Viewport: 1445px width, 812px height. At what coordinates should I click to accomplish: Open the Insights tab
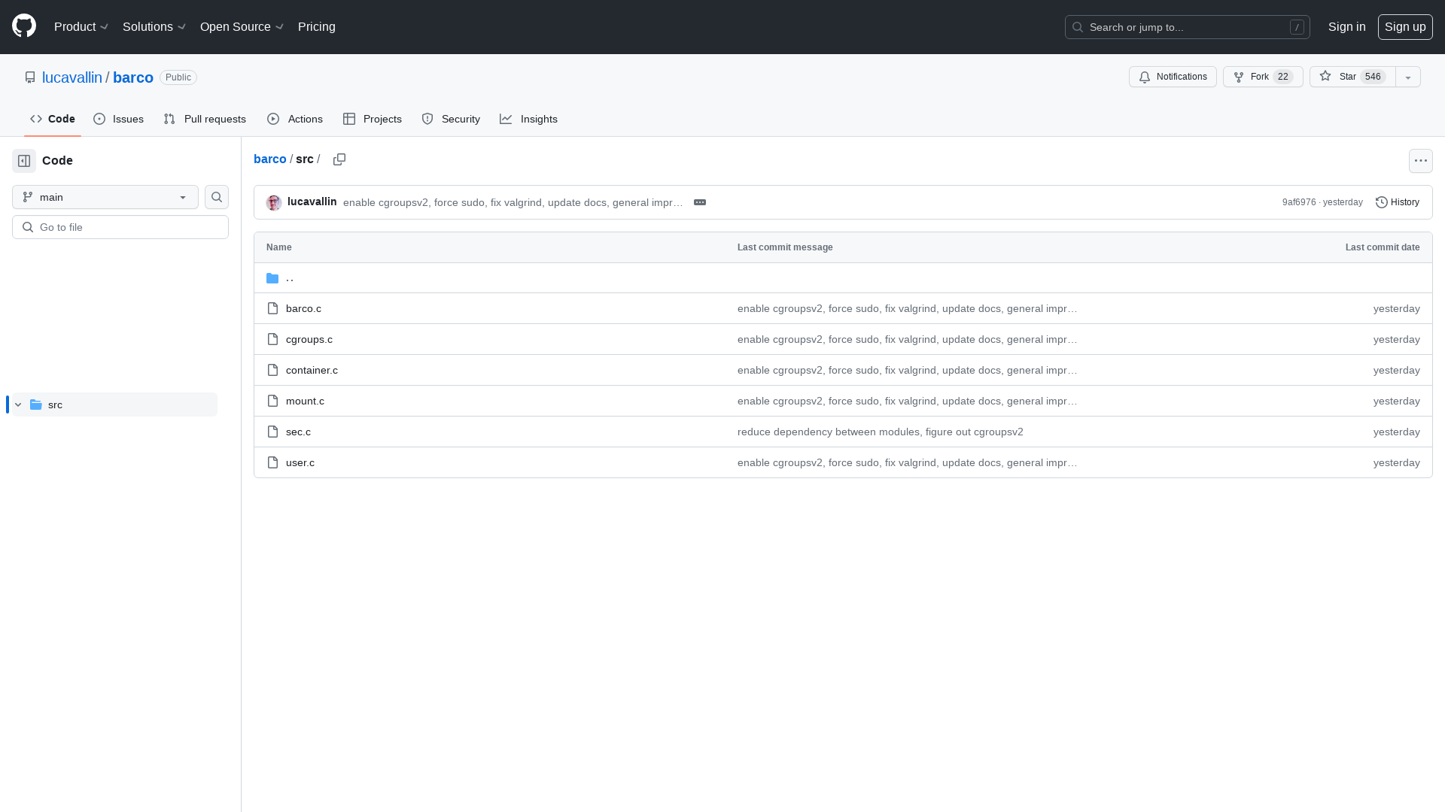(528, 119)
